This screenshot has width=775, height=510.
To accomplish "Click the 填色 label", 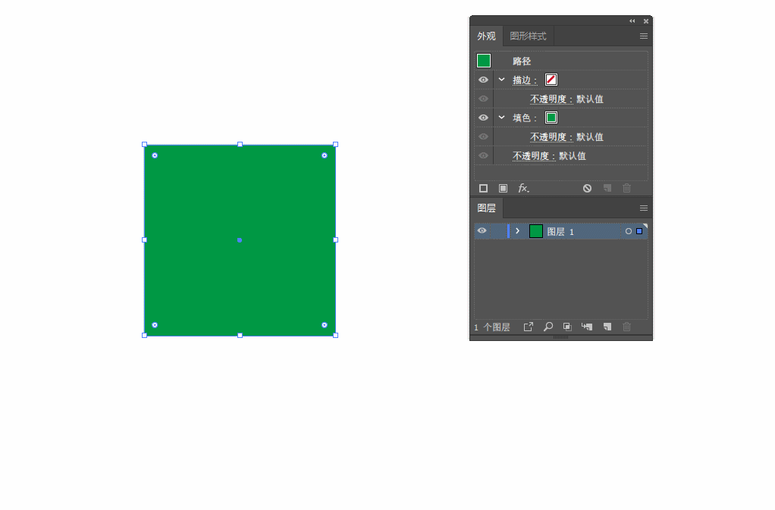I will click(x=525, y=118).
